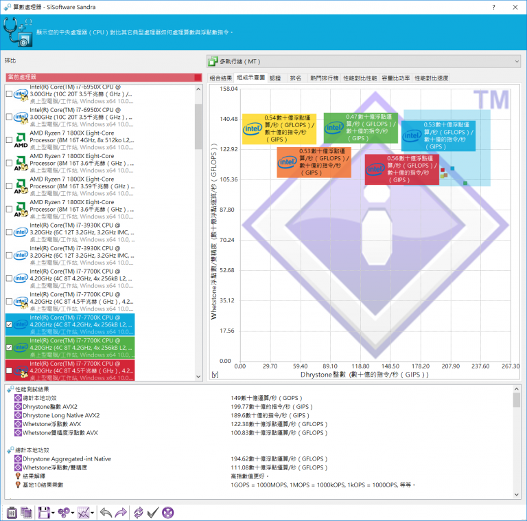
Task: Check the unhighlighted i7-7700K 4.5千兆赫 row checkbox
Action: [x=10, y=301]
